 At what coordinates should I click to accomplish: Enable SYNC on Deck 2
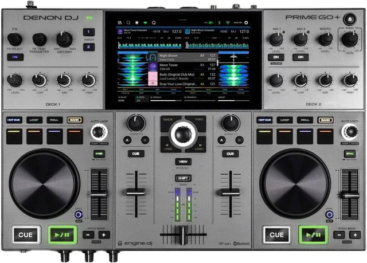click(x=350, y=154)
